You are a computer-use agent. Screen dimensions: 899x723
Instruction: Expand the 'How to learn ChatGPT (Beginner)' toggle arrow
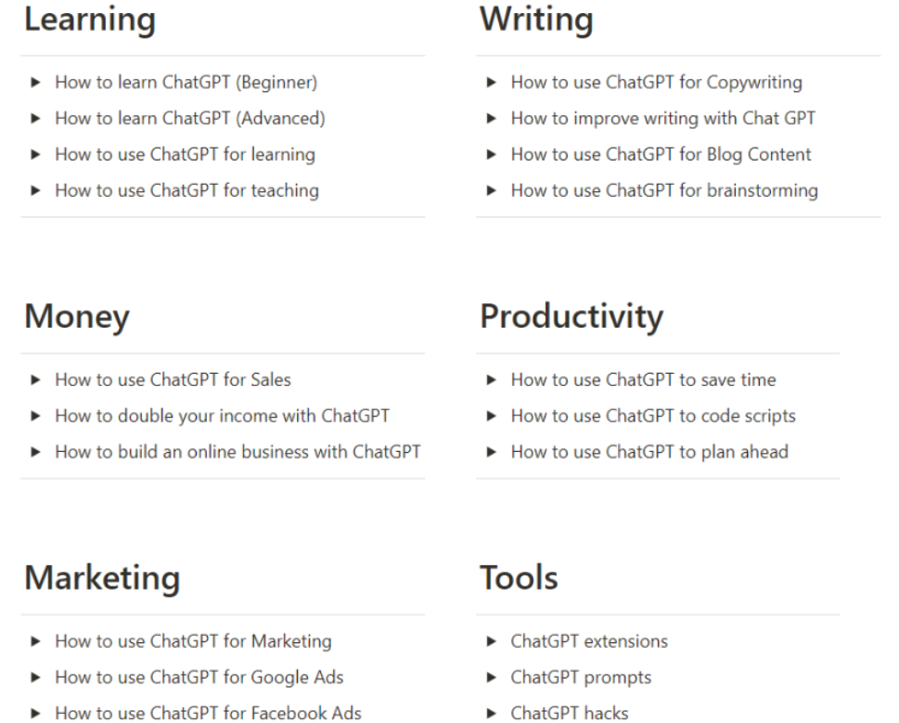pos(35,83)
